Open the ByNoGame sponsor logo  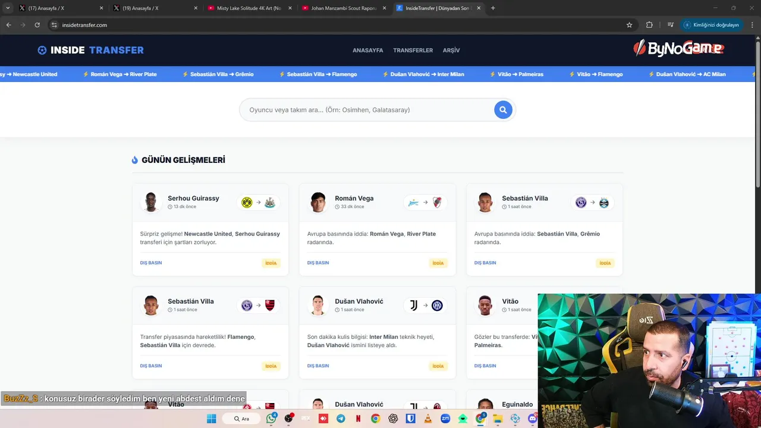tap(678, 49)
